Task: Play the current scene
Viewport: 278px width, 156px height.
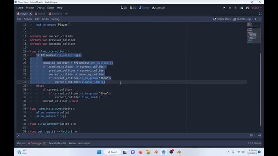Action: click(x=242, y=8)
